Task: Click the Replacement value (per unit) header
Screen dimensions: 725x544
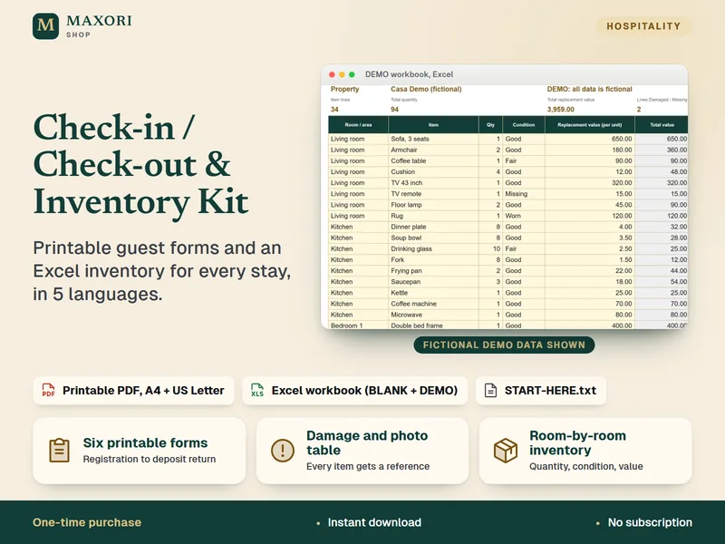Action: [x=590, y=125]
